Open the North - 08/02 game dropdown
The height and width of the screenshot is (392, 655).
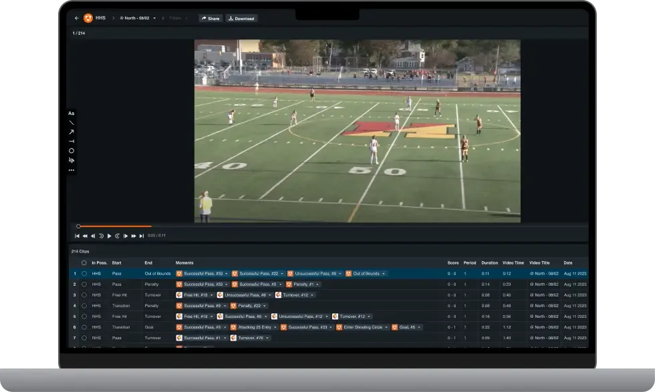coord(154,18)
